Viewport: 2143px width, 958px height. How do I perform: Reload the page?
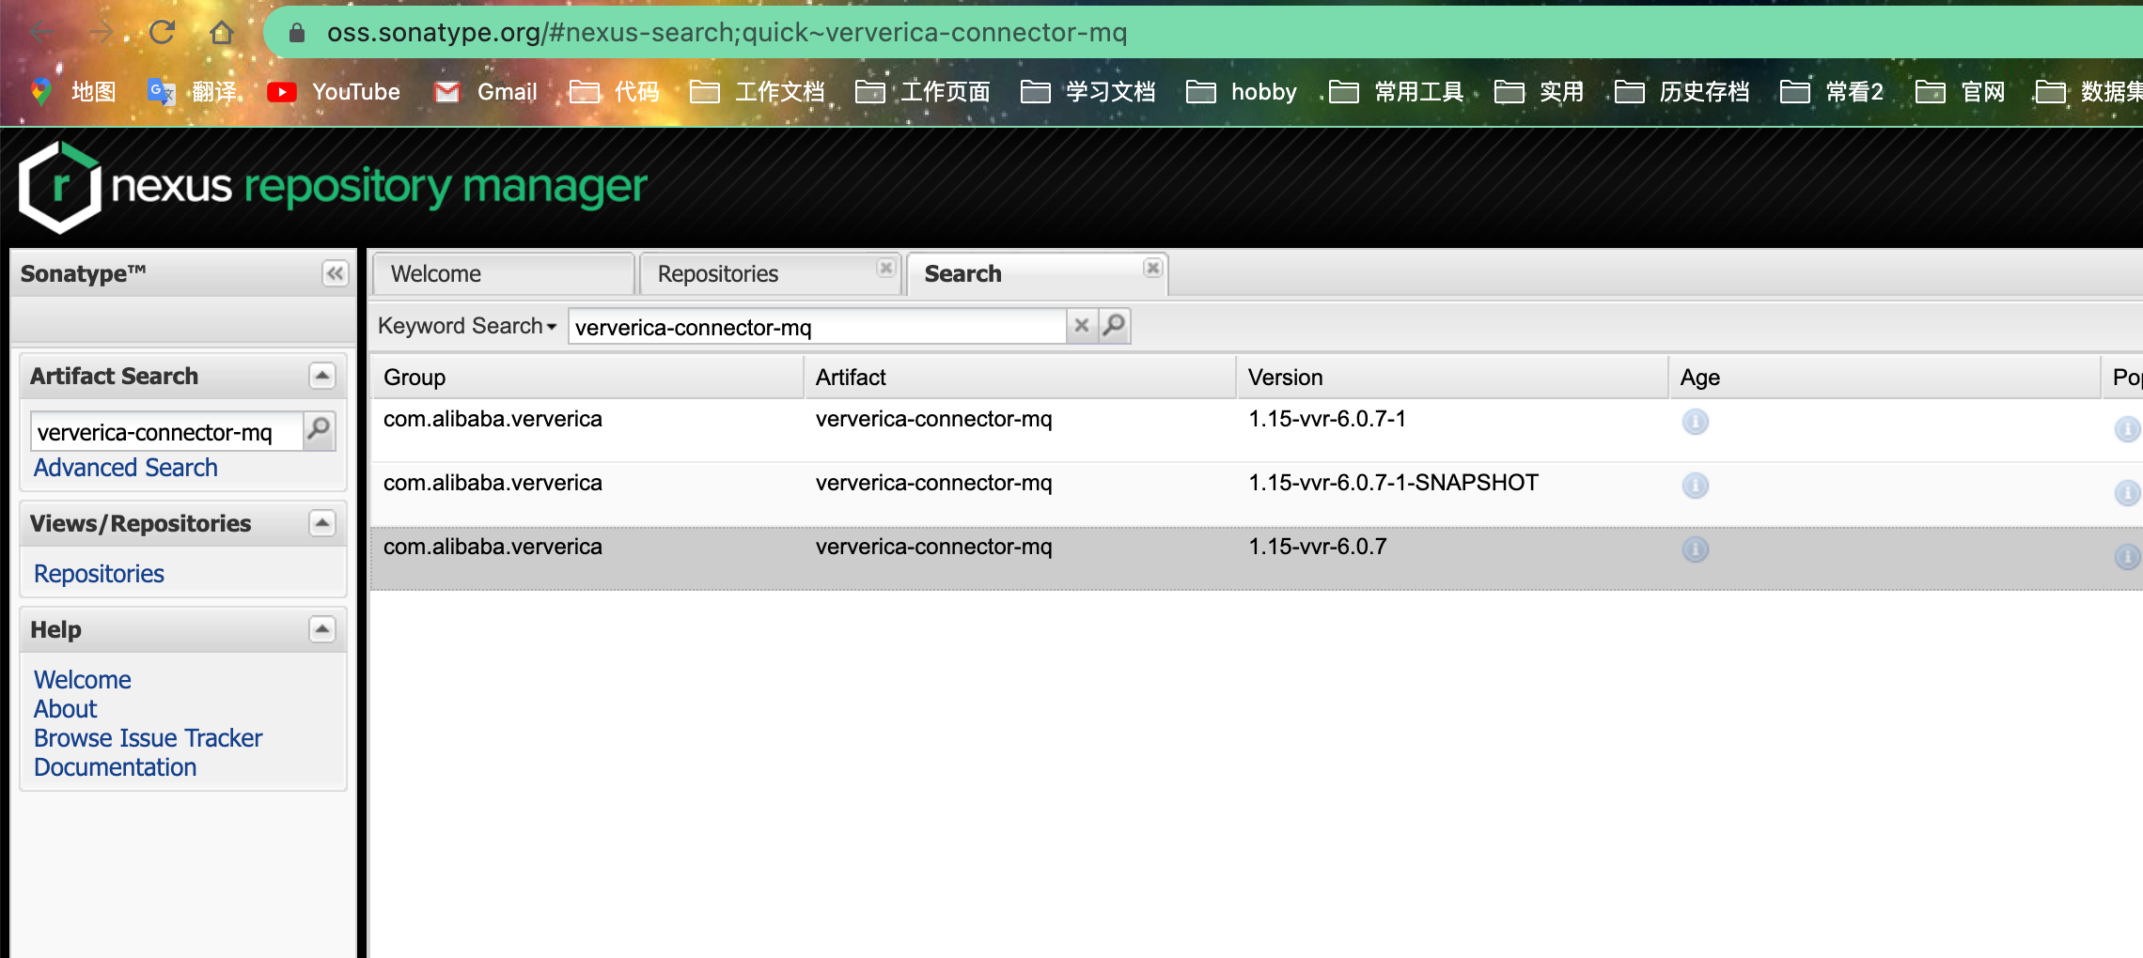(162, 33)
